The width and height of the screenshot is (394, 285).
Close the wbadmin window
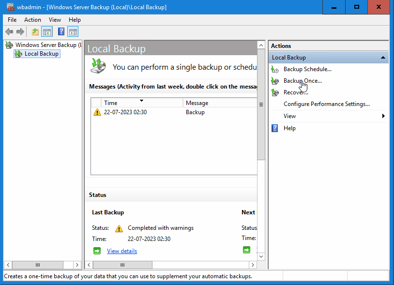[379, 7]
